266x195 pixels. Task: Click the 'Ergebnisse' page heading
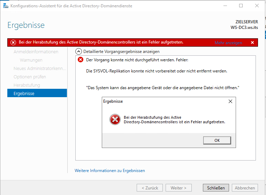click(x=26, y=25)
